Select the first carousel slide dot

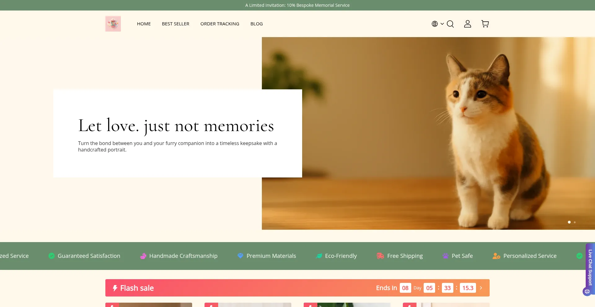click(x=569, y=222)
